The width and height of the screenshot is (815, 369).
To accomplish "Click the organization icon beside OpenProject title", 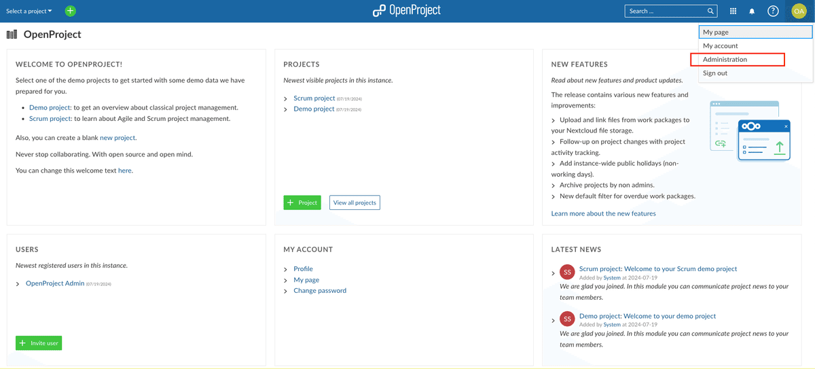I will (x=12, y=35).
